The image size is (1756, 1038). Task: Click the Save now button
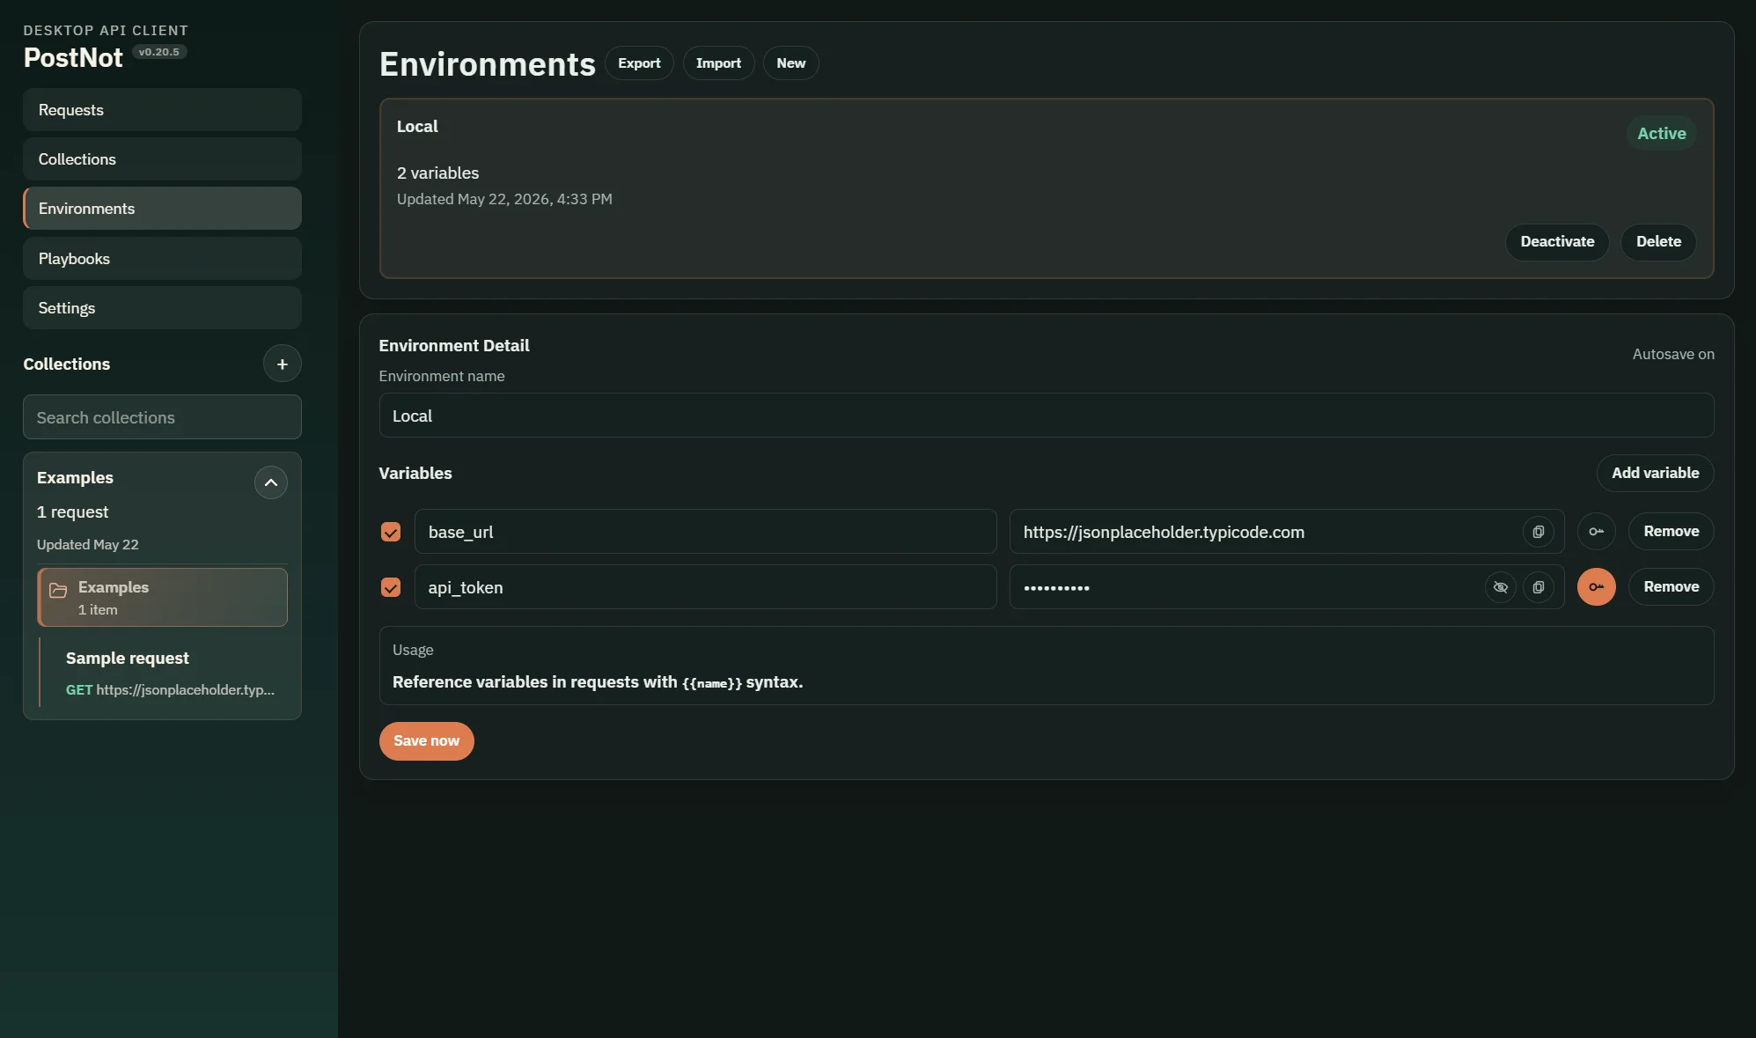(x=426, y=741)
